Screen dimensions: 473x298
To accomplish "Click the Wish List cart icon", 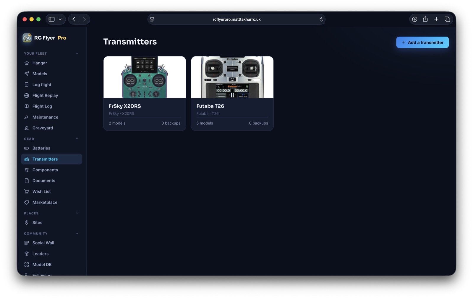I will [x=27, y=192].
